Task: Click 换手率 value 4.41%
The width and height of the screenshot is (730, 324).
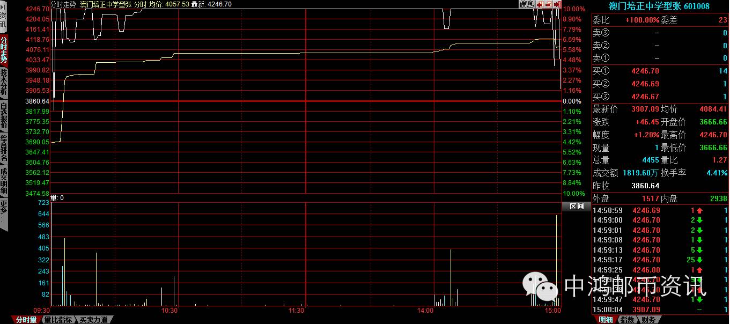Action: point(717,173)
